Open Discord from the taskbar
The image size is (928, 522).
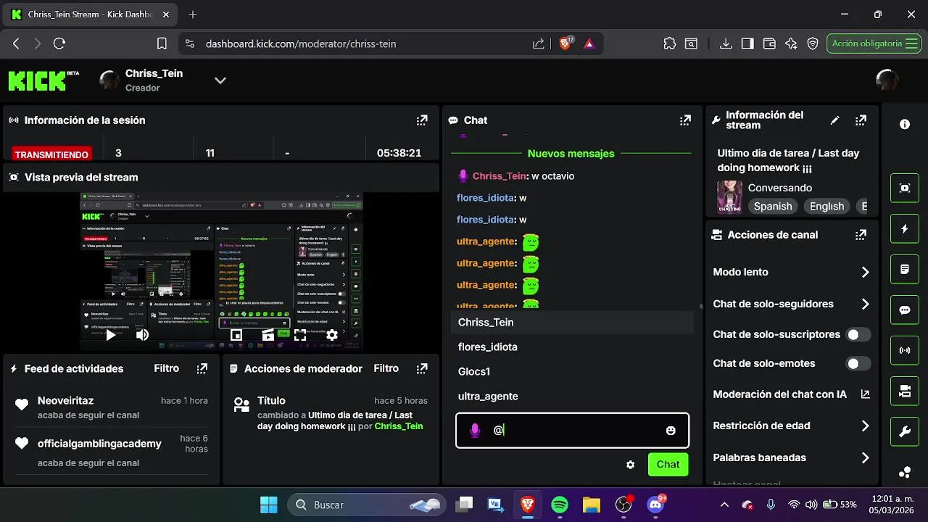[656, 505]
